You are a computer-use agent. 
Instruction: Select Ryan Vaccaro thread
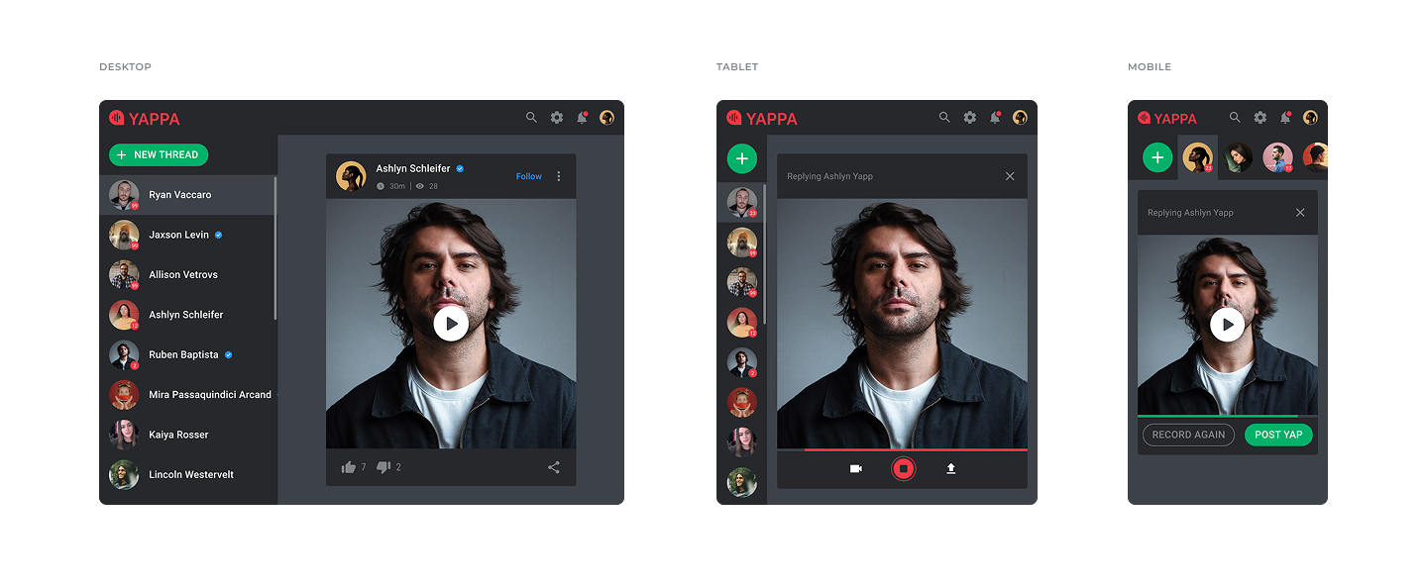[186, 195]
